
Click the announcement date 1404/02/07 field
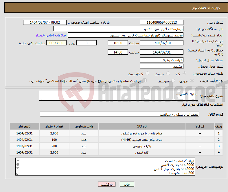tap(45, 22)
